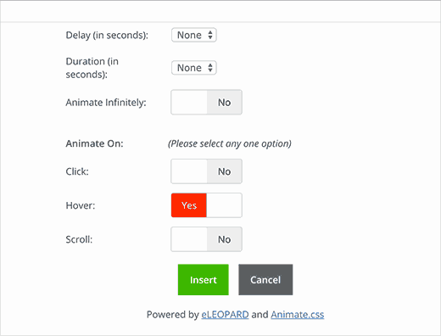Click the blank left half of Click toggle
Viewport: 441px width, 336px height.
point(189,171)
